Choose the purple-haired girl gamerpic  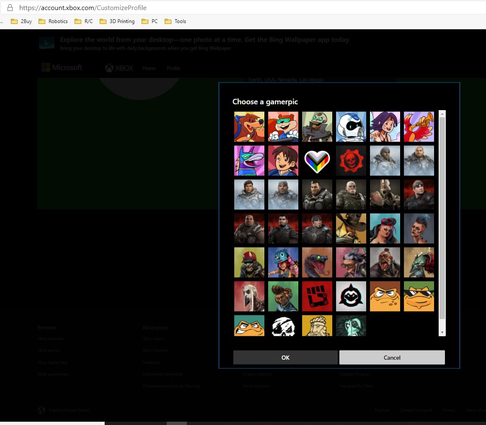385,127
